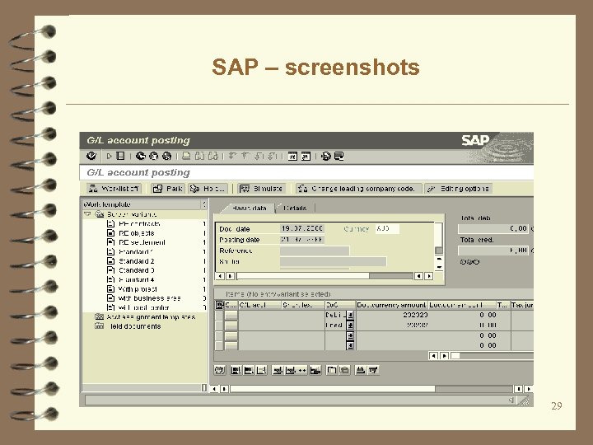Click the Create shortcut icon

[x=306, y=156]
